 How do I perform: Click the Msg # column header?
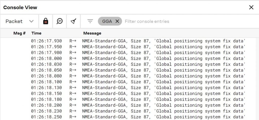pos(19,33)
